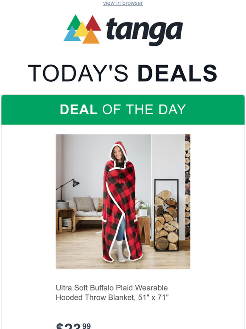Click the orange triangle in tanga logo
The image size is (246, 329).
[x=91, y=37]
